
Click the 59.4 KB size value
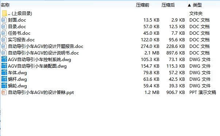[x=151, y=86]
